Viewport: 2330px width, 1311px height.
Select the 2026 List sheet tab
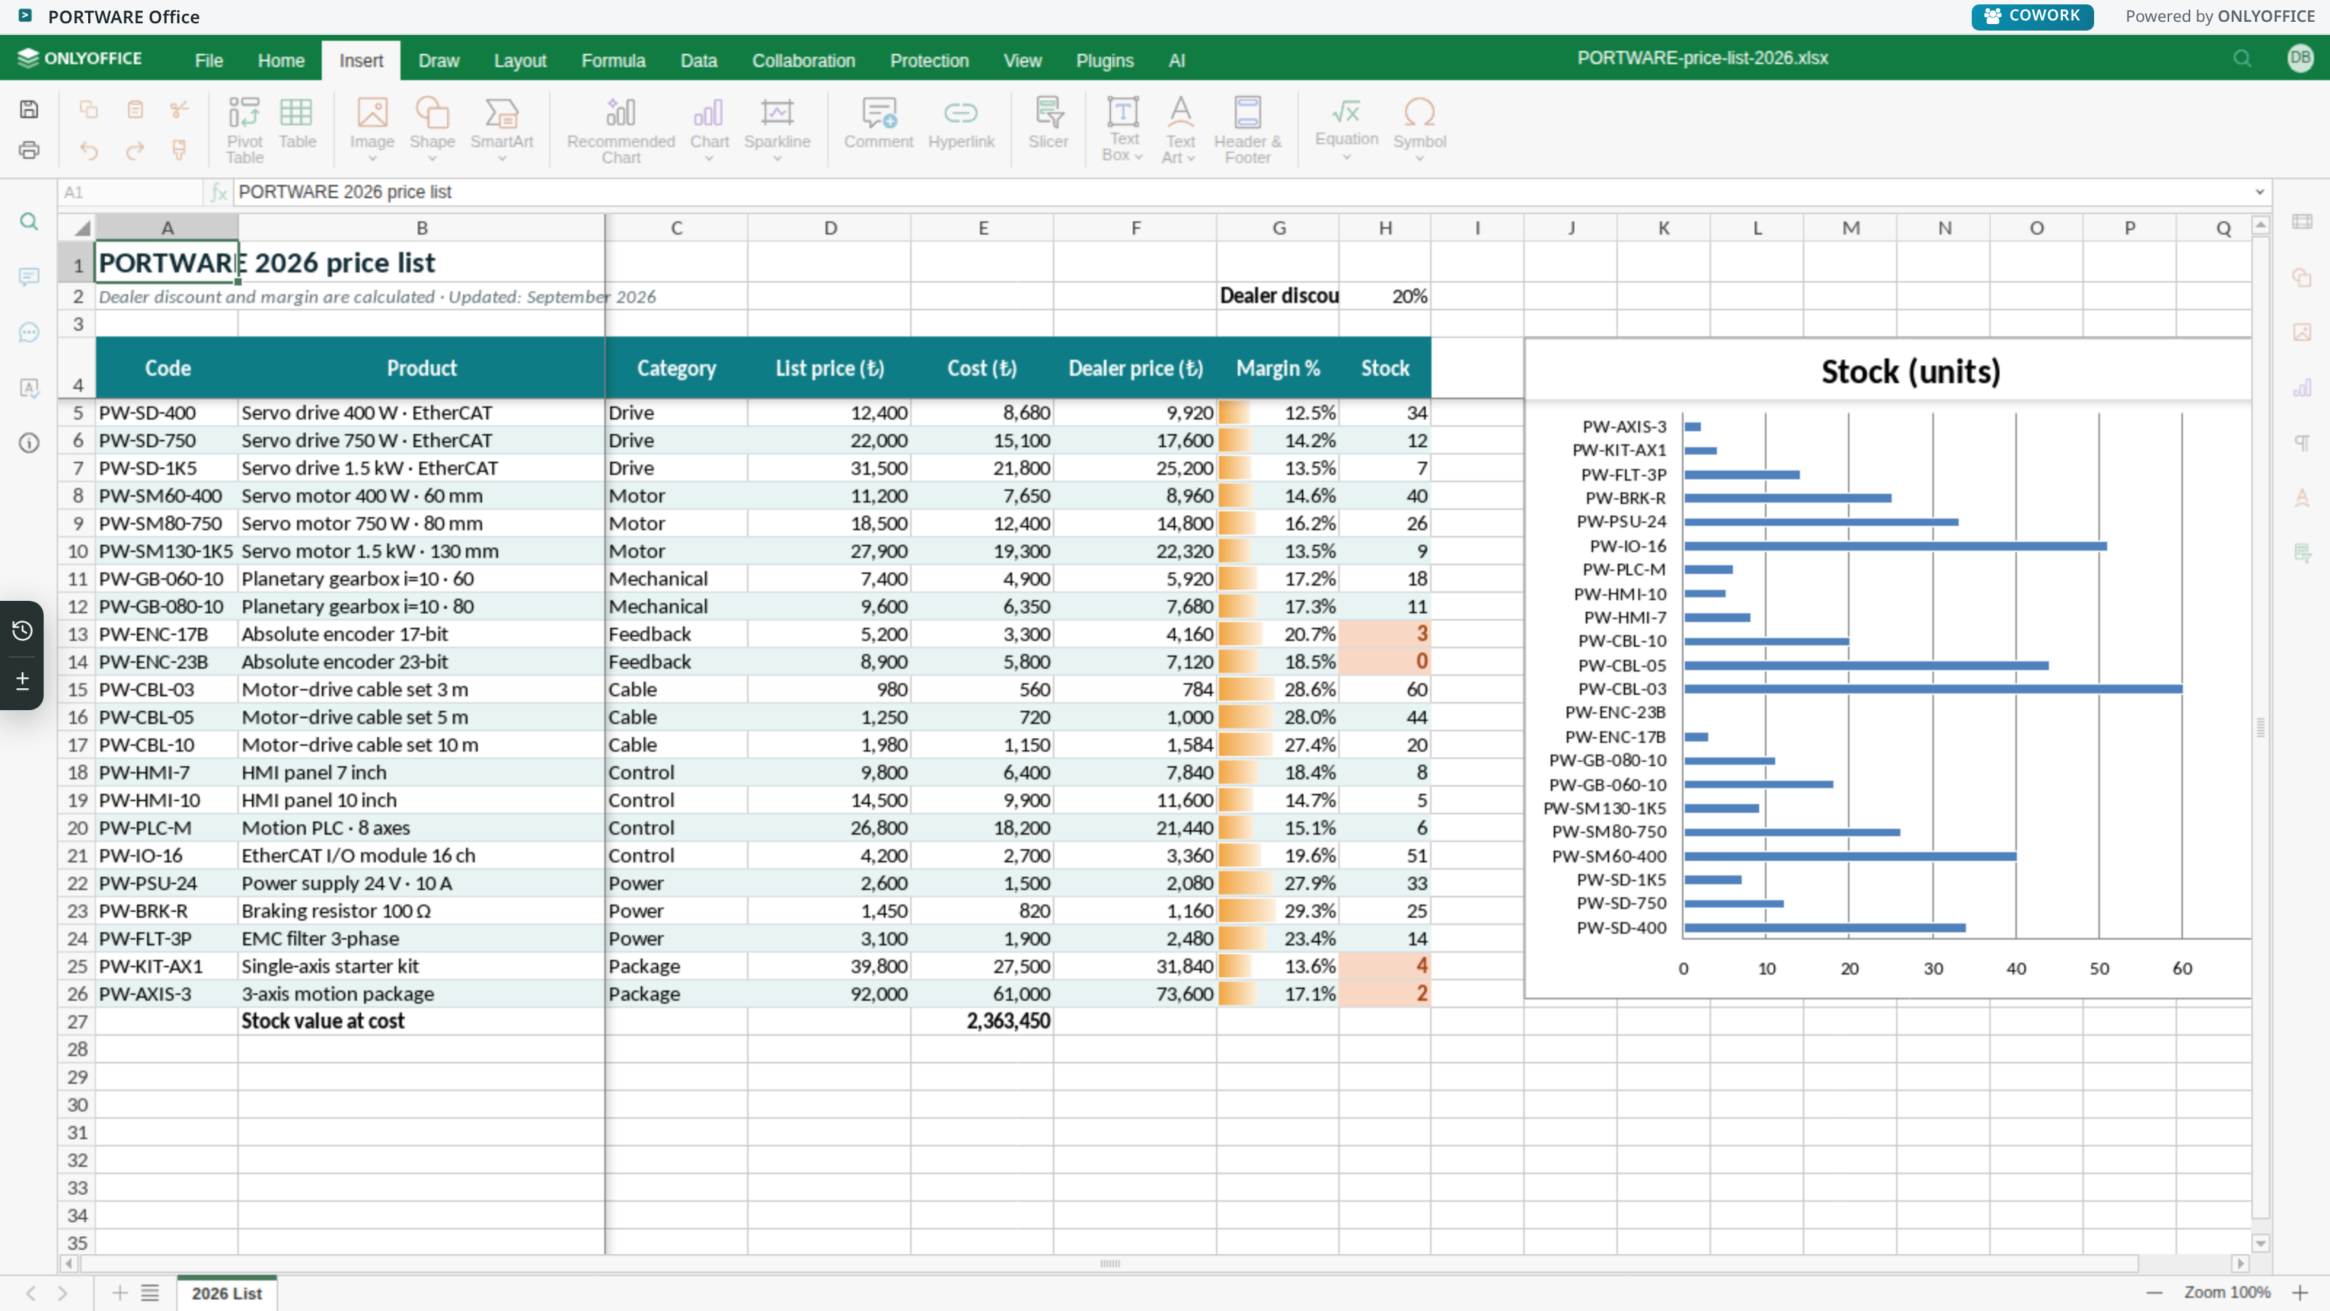click(227, 1293)
